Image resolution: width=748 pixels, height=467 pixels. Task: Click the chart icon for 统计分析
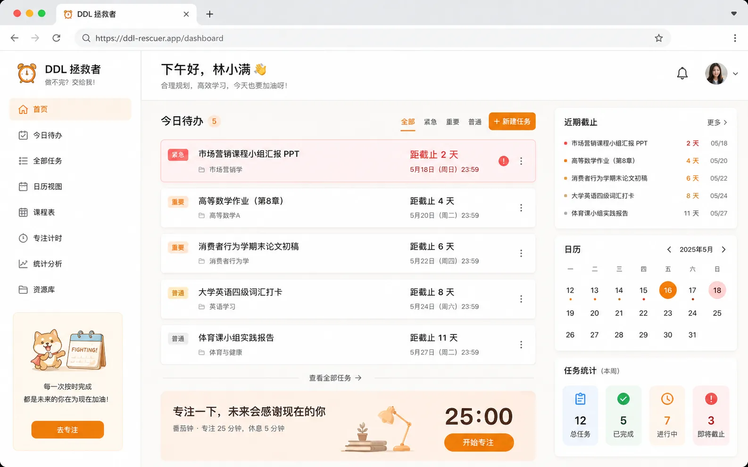pos(23,264)
